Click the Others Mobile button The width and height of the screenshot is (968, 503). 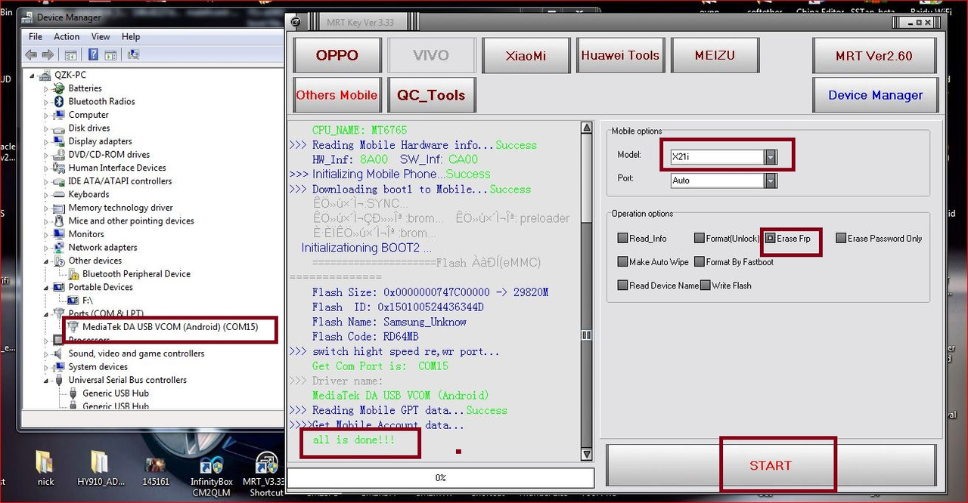coord(337,95)
